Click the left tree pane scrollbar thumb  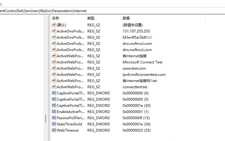click(x=45, y=119)
